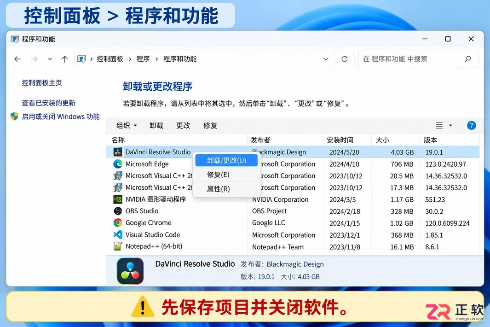The height and width of the screenshot is (327, 490).
Task: Click the Visual Studio Code icon
Action: click(x=117, y=235)
